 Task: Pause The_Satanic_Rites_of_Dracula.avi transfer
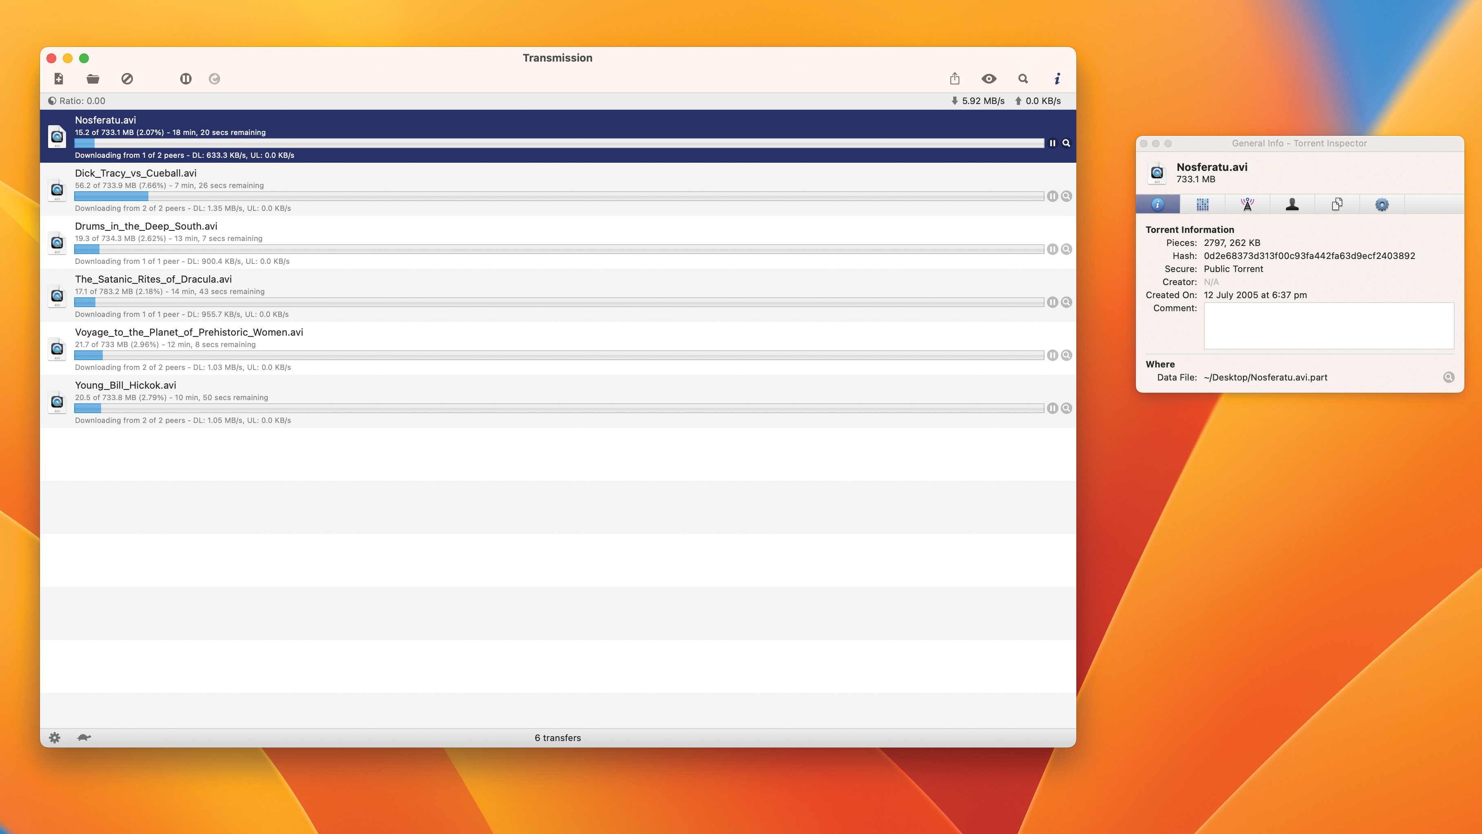coord(1052,302)
